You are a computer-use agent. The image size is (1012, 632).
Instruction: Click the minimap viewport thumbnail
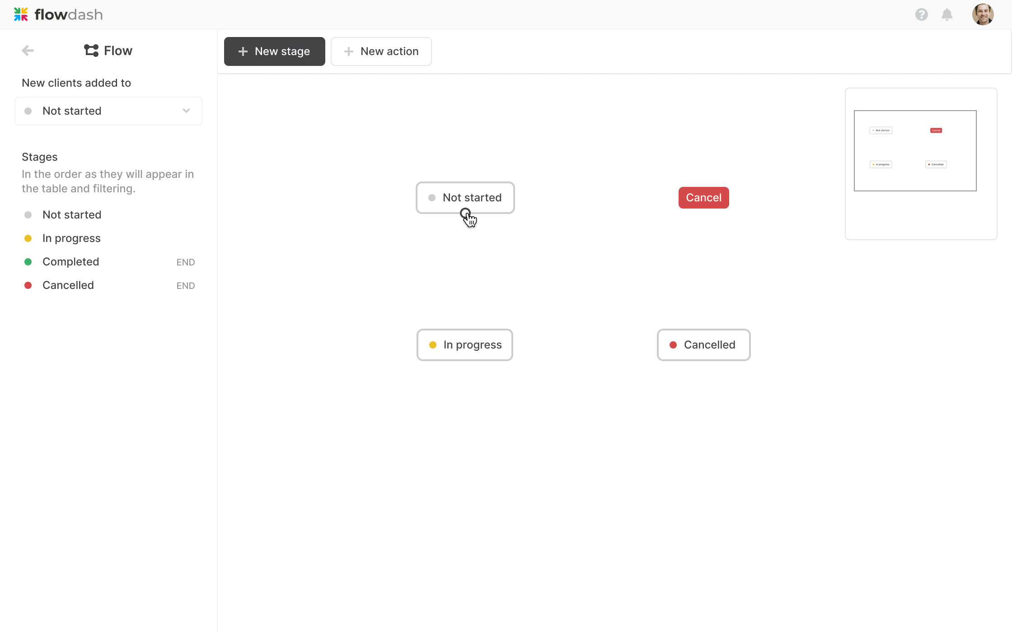click(x=915, y=151)
